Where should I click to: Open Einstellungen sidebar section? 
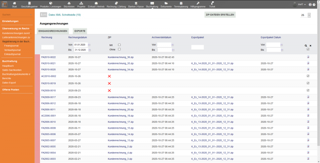tap(10, 21)
